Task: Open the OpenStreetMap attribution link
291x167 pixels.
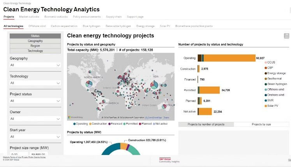Action: pos(153,118)
